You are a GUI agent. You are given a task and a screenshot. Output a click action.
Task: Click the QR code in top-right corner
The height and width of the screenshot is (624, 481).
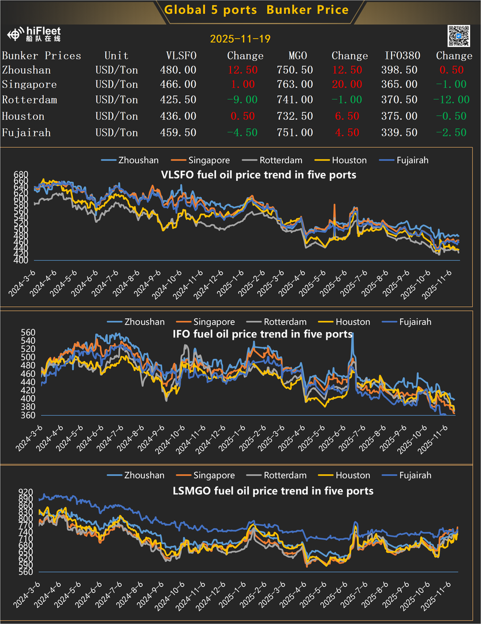pyautogui.click(x=459, y=36)
